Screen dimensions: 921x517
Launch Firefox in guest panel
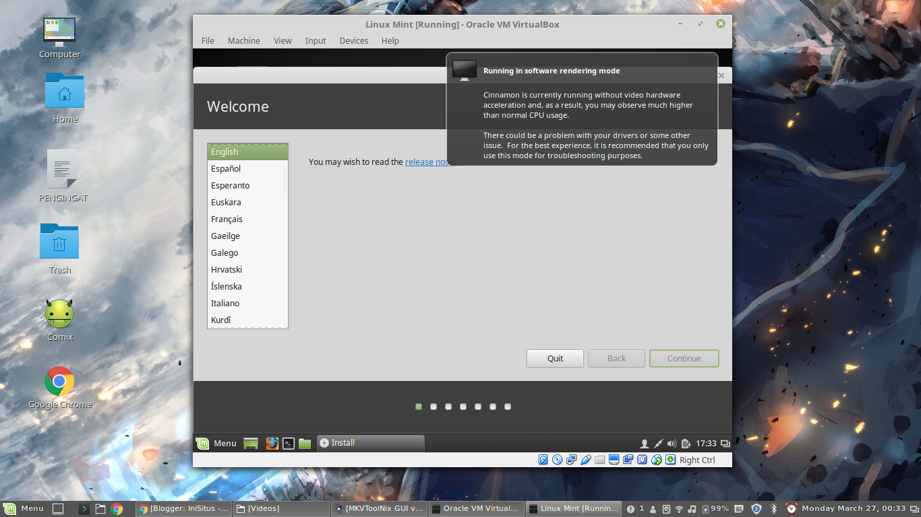tap(272, 443)
